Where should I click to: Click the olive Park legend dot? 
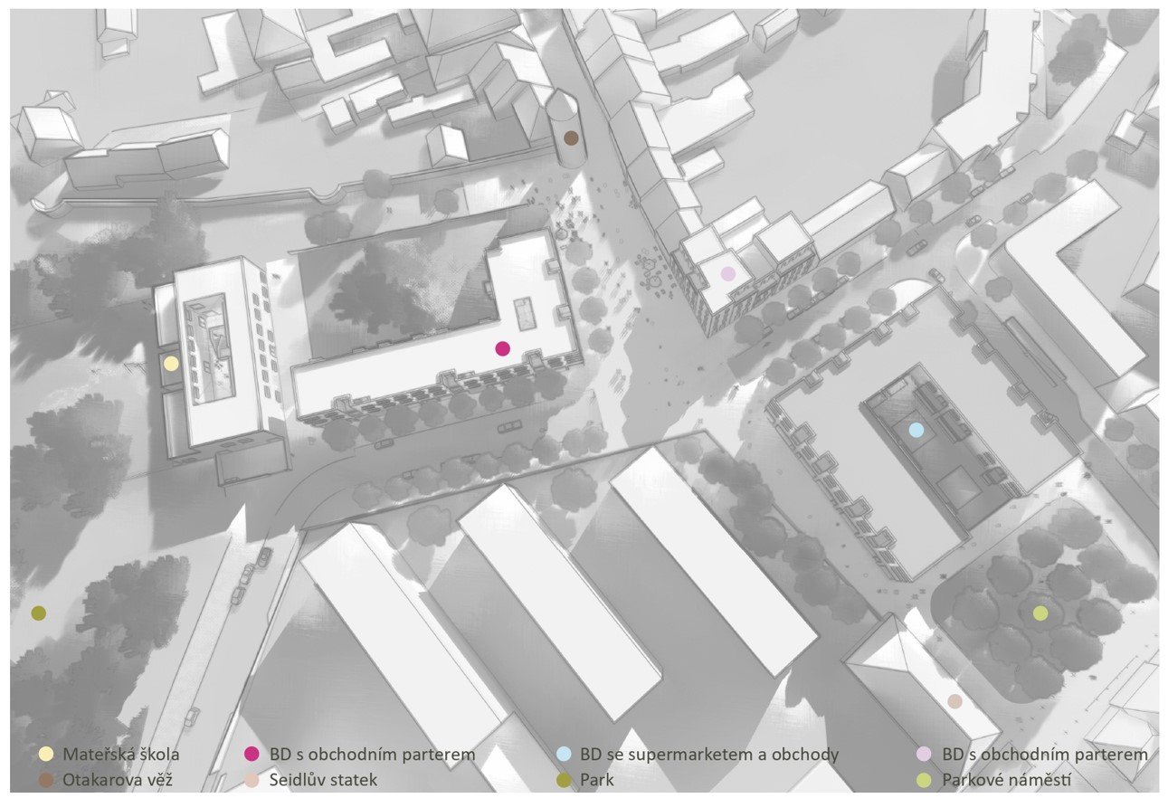pos(563,779)
